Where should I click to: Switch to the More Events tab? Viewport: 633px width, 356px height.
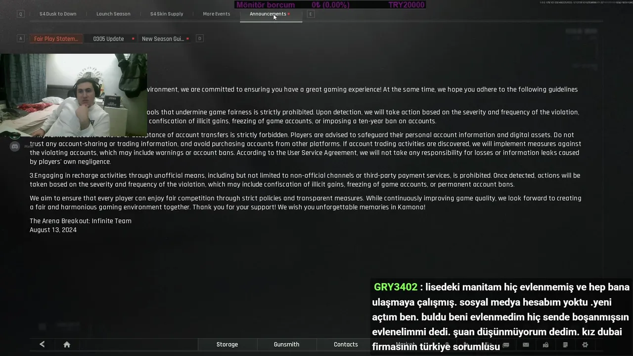click(x=216, y=14)
